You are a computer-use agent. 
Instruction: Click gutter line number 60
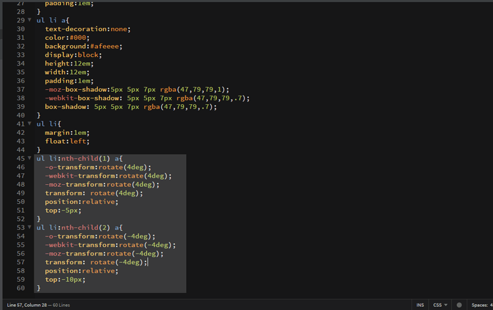(21, 288)
